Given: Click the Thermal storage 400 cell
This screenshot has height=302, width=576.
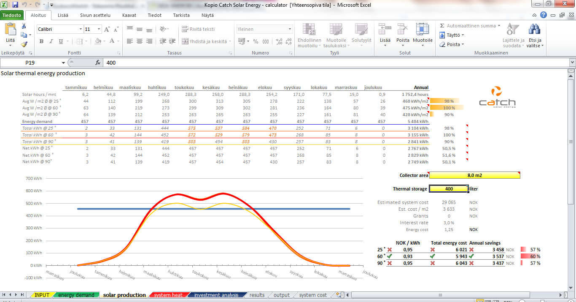Looking at the screenshot, I should coord(449,189).
